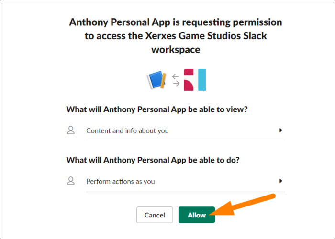Click the title's "Anthony Personal App is requesting permission" line
The image size is (335, 239).
175,22
